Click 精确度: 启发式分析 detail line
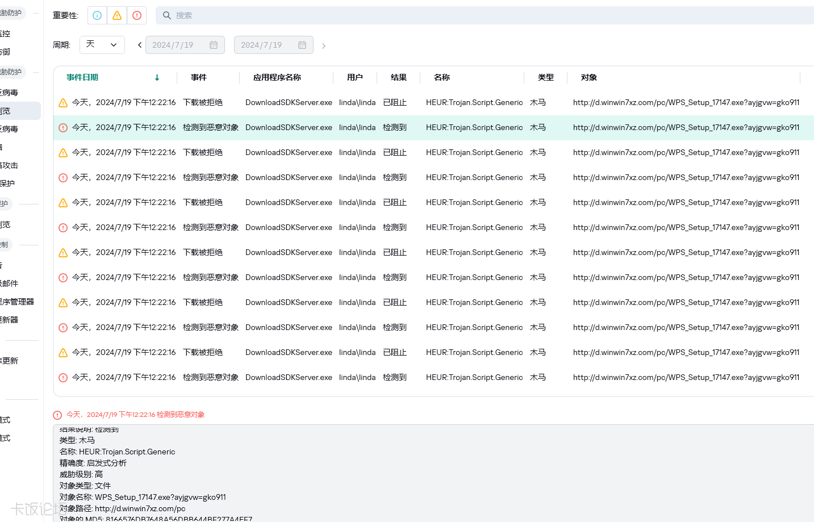This screenshot has width=814, height=522. (93, 463)
